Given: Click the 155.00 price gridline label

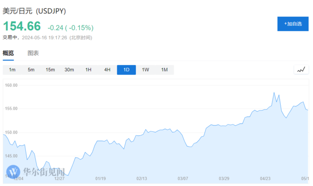Looking at the screenshot, I should (11, 109).
